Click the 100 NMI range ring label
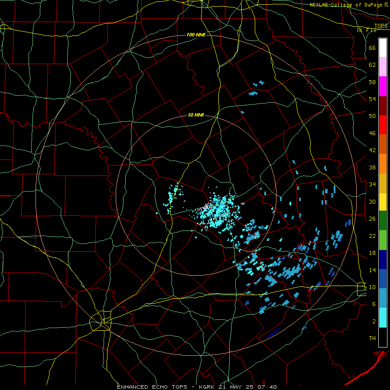 point(196,35)
